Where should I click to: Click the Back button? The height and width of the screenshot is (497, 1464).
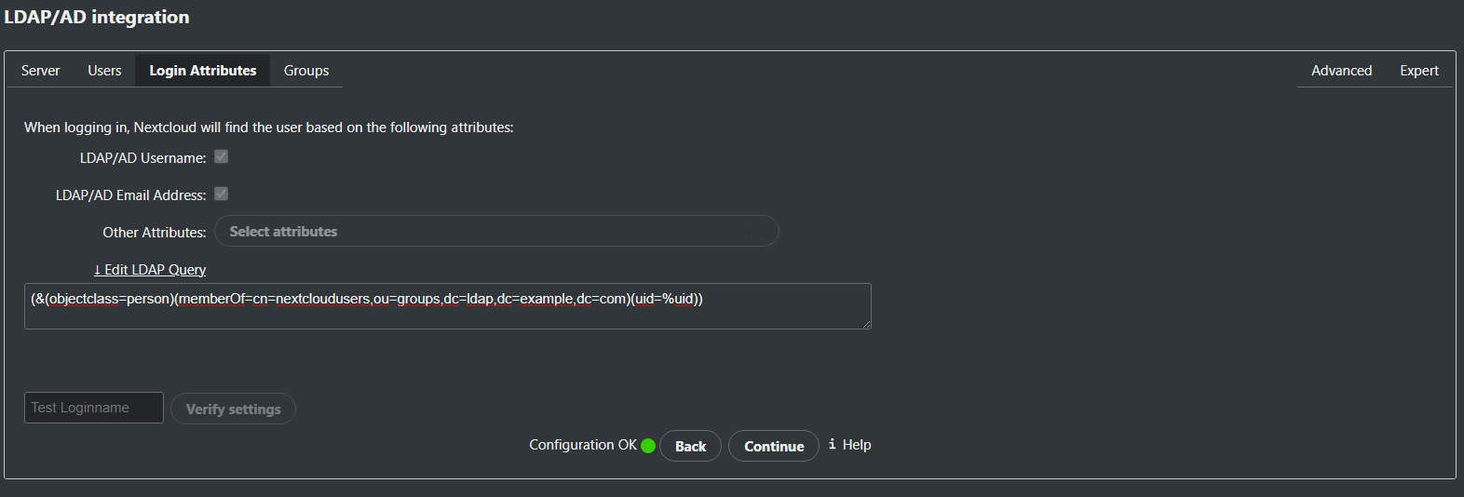pos(690,447)
